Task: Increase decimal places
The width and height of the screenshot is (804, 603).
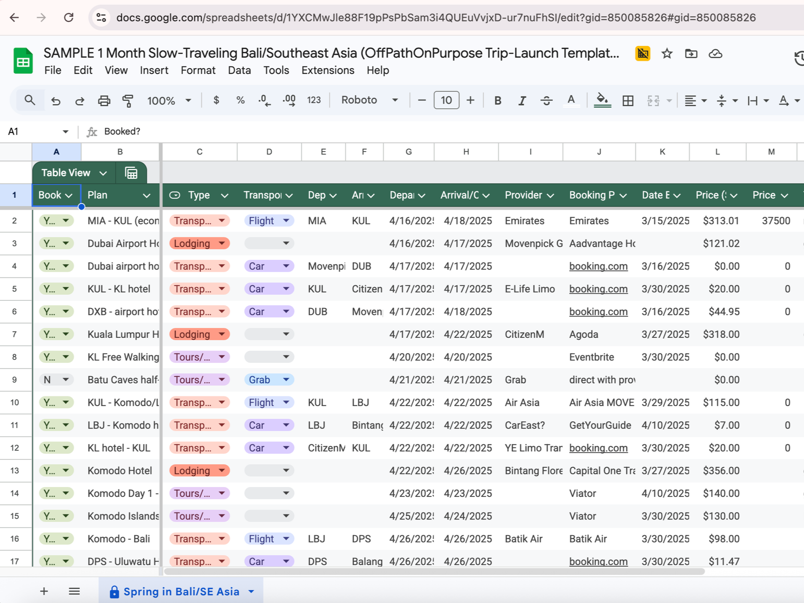Action: pos(289,100)
